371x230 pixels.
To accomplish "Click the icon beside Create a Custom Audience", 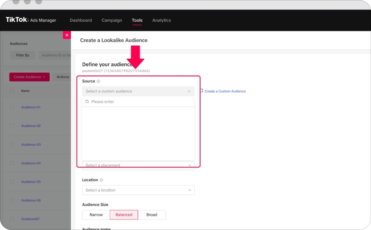I will click(x=201, y=91).
